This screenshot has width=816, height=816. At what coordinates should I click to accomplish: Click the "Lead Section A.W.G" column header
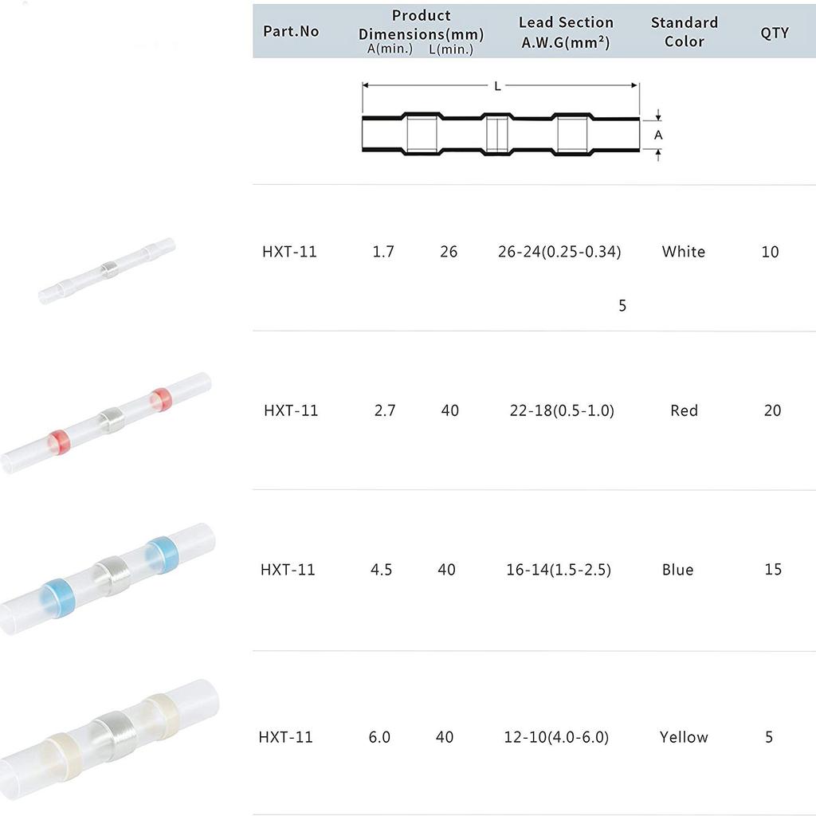coord(566,32)
